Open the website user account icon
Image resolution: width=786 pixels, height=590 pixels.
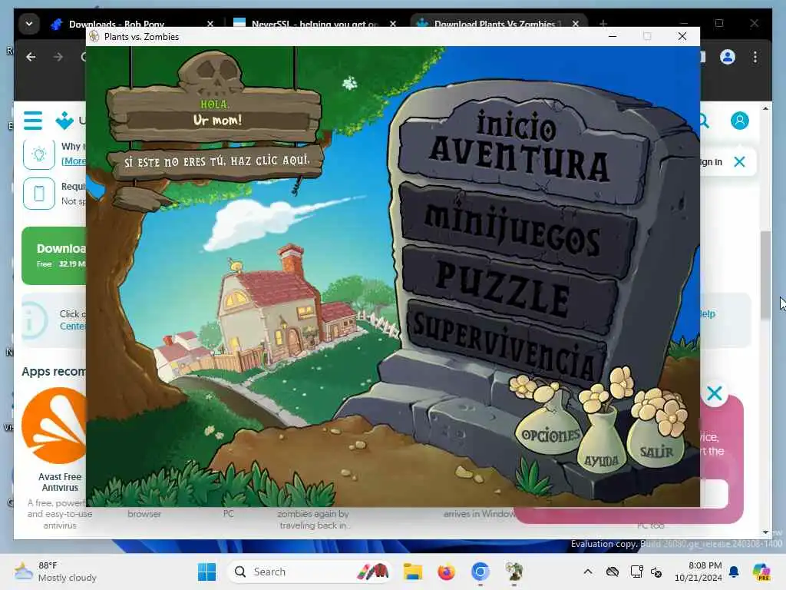[x=739, y=121]
